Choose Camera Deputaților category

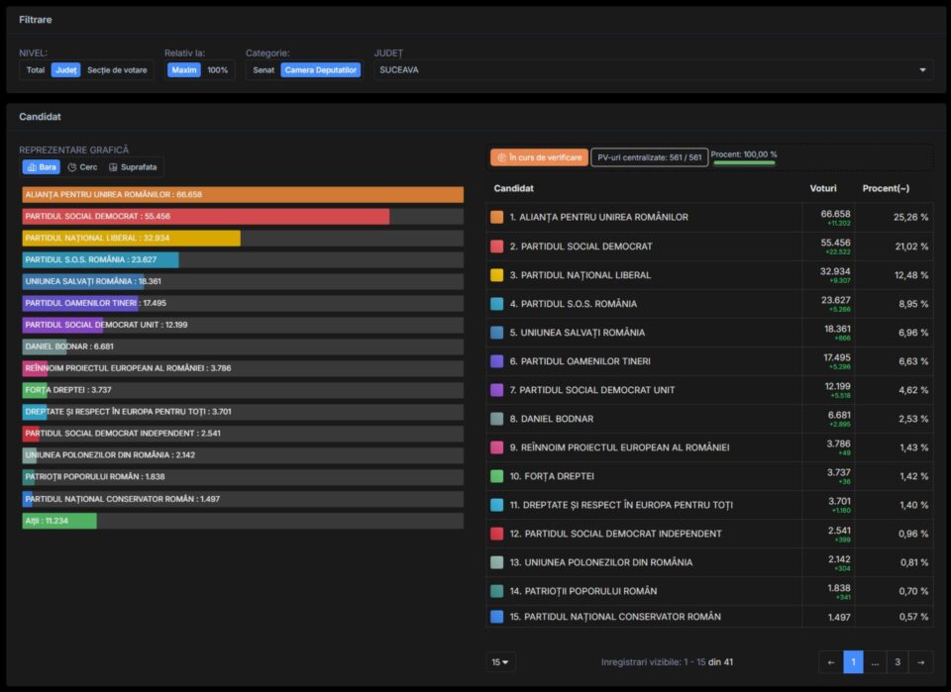pyautogui.click(x=321, y=70)
